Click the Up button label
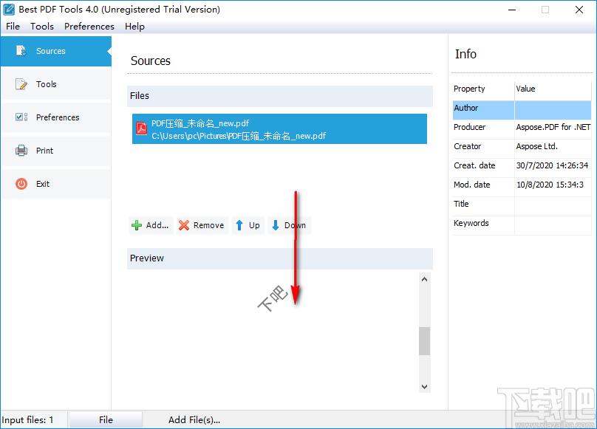The height and width of the screenshot is (429, 597). pos(254,225)
